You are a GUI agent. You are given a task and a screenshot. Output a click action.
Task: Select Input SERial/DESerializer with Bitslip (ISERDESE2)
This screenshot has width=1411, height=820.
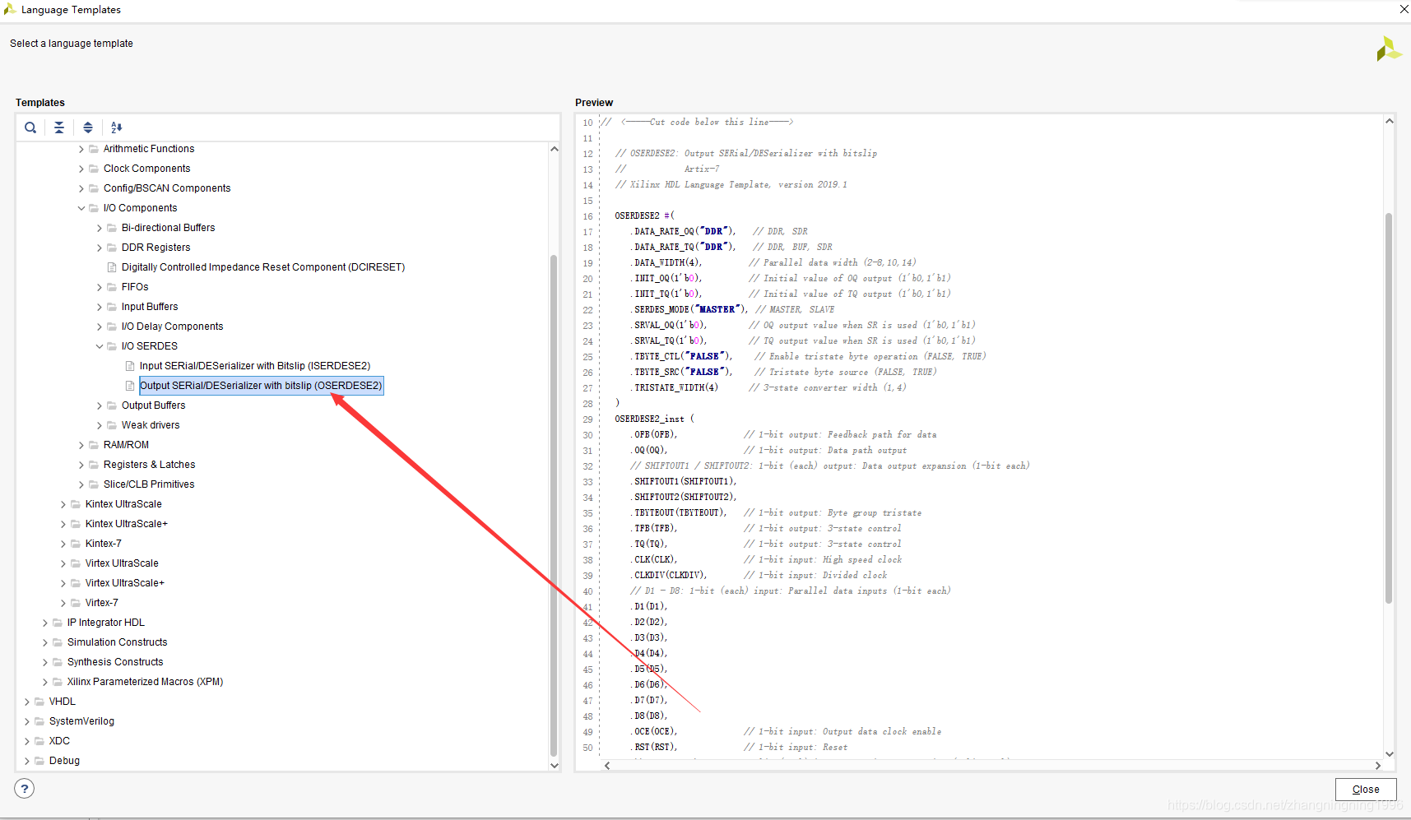255,366
